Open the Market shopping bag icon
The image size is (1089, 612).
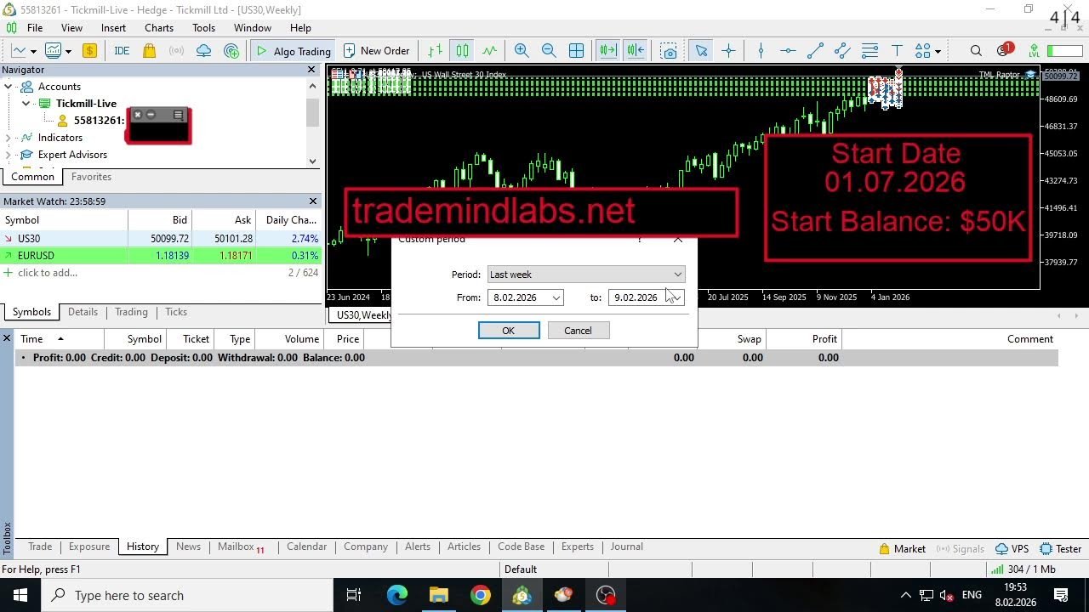click(149, 51)
